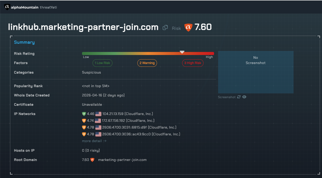The height and width of the screenshot is (178, 322).
Task: Toggle screenshot visibility with the eye icon
Action: [244, 97]
